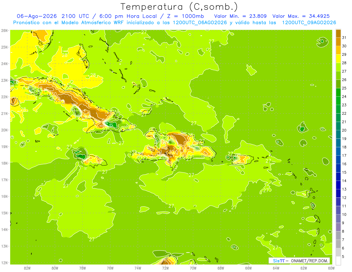Click the '26N' latitude axis label
The image size is (352, 272).
[x=4, y=30]
